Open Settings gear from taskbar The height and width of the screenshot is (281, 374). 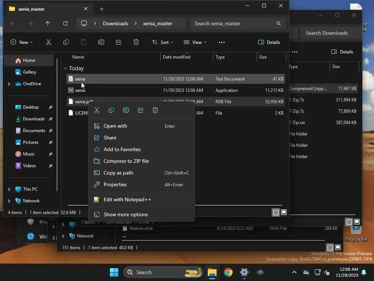[x=244, y=272]
